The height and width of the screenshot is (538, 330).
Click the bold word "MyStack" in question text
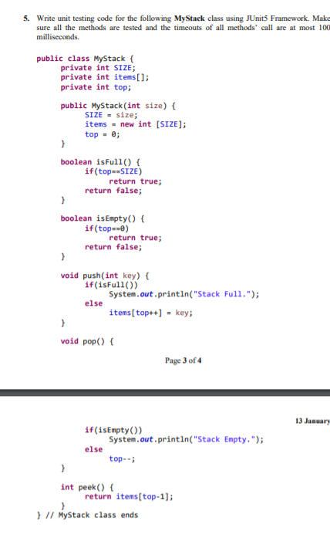click(189, 19)
